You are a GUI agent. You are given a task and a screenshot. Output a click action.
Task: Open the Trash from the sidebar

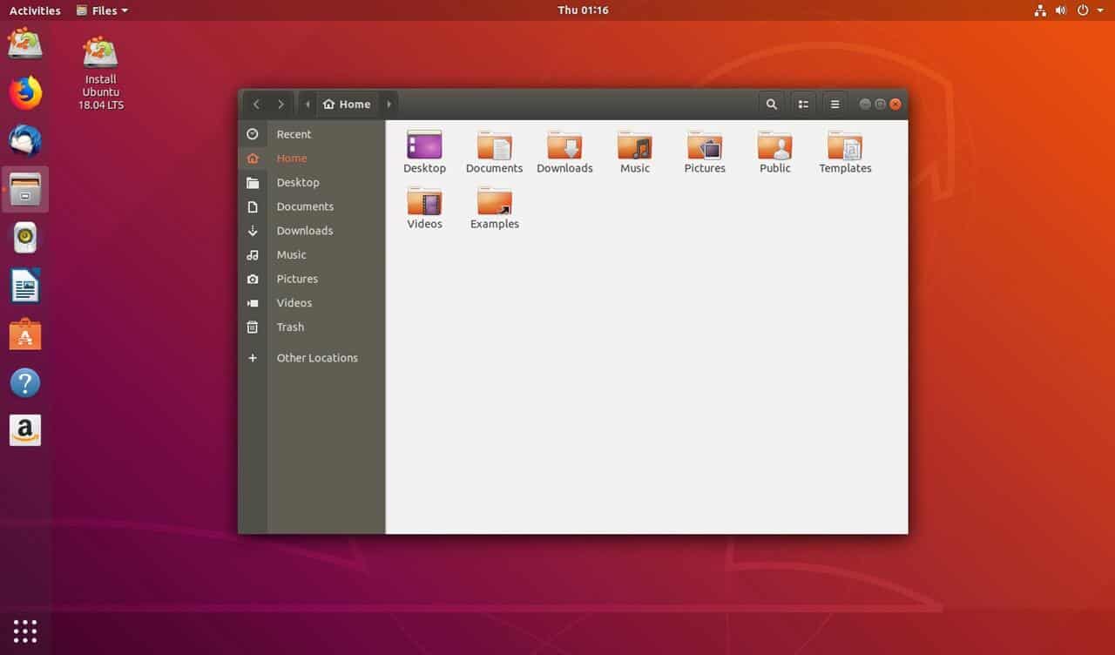(289, 327)
